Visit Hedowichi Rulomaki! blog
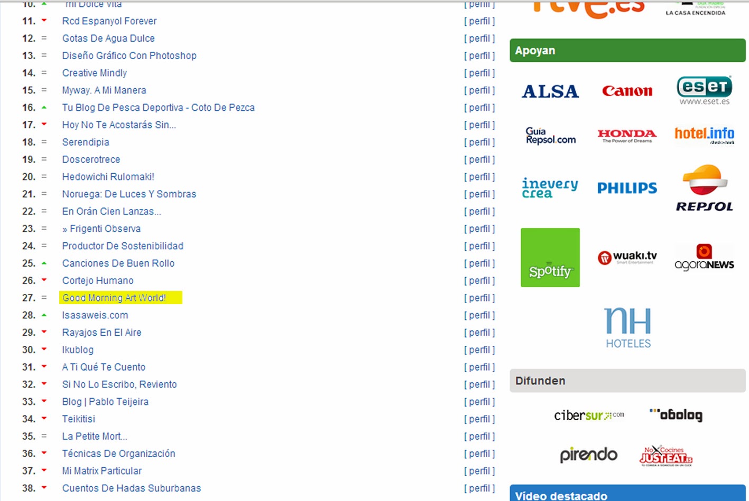Screen dimensions: 749x501 (108, 177)
